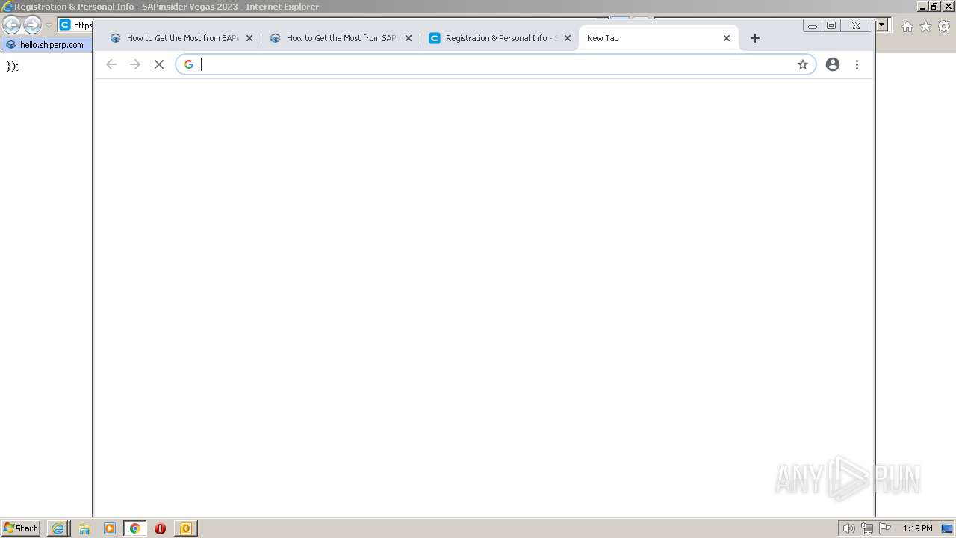Click Internet Explorer address bar

75,25
